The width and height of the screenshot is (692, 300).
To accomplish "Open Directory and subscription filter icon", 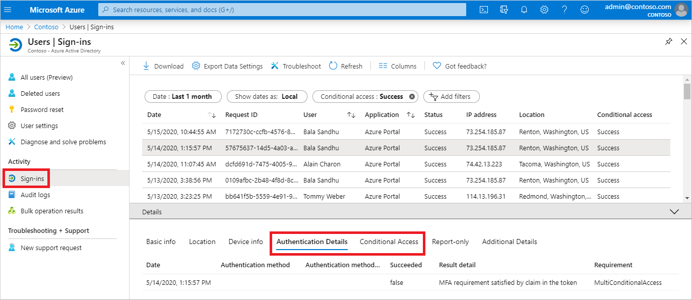I will (x=504, y=10).
